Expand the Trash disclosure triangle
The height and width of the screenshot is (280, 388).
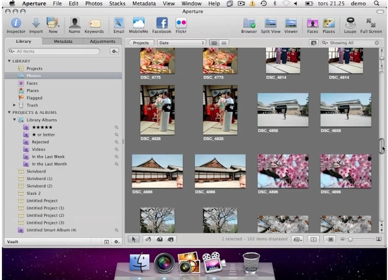(15, 105)
